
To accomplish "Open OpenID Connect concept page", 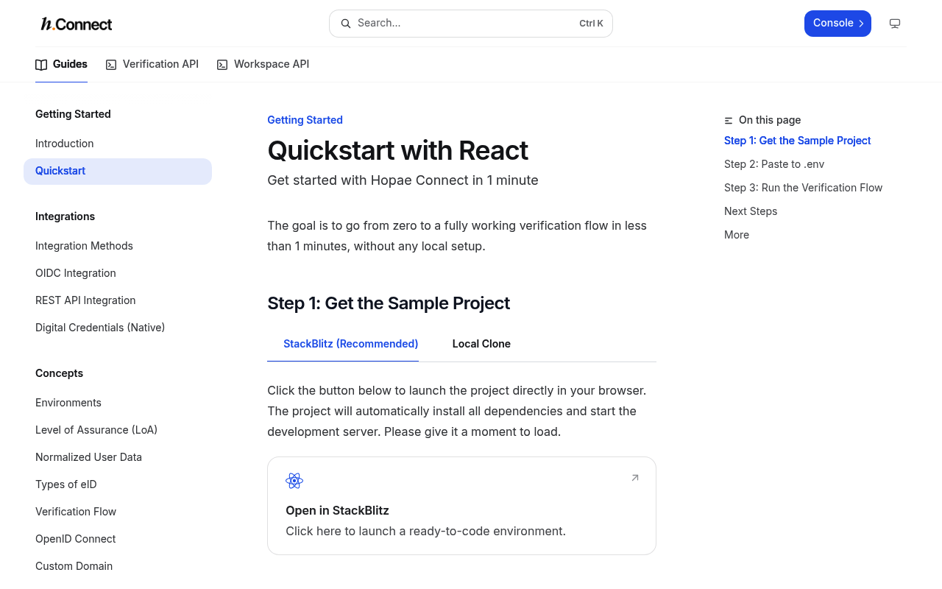I will (x=118, y=539).
